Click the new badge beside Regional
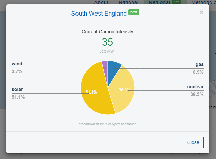This screenshot has height=159, width=216. [x=177, y=1]
